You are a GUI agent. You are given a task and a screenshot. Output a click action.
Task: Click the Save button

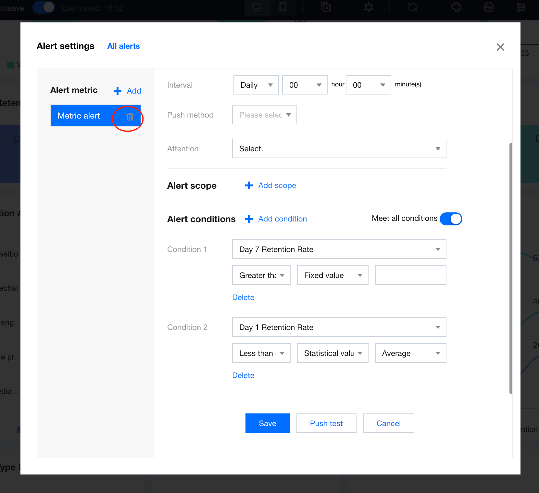click(268, 423)
